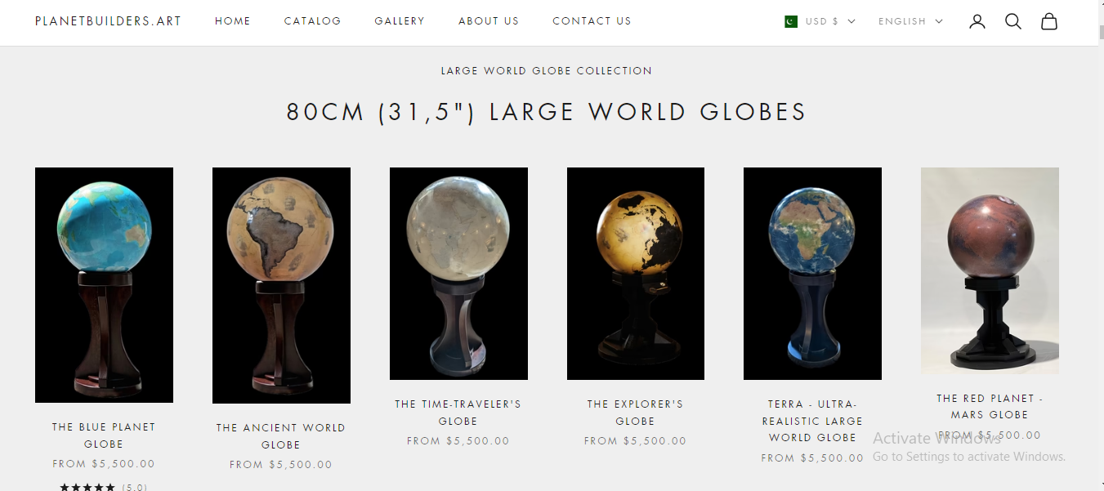Select The Explorer's Globe product image
This screenshot has height=491, width=1104.
636,274
